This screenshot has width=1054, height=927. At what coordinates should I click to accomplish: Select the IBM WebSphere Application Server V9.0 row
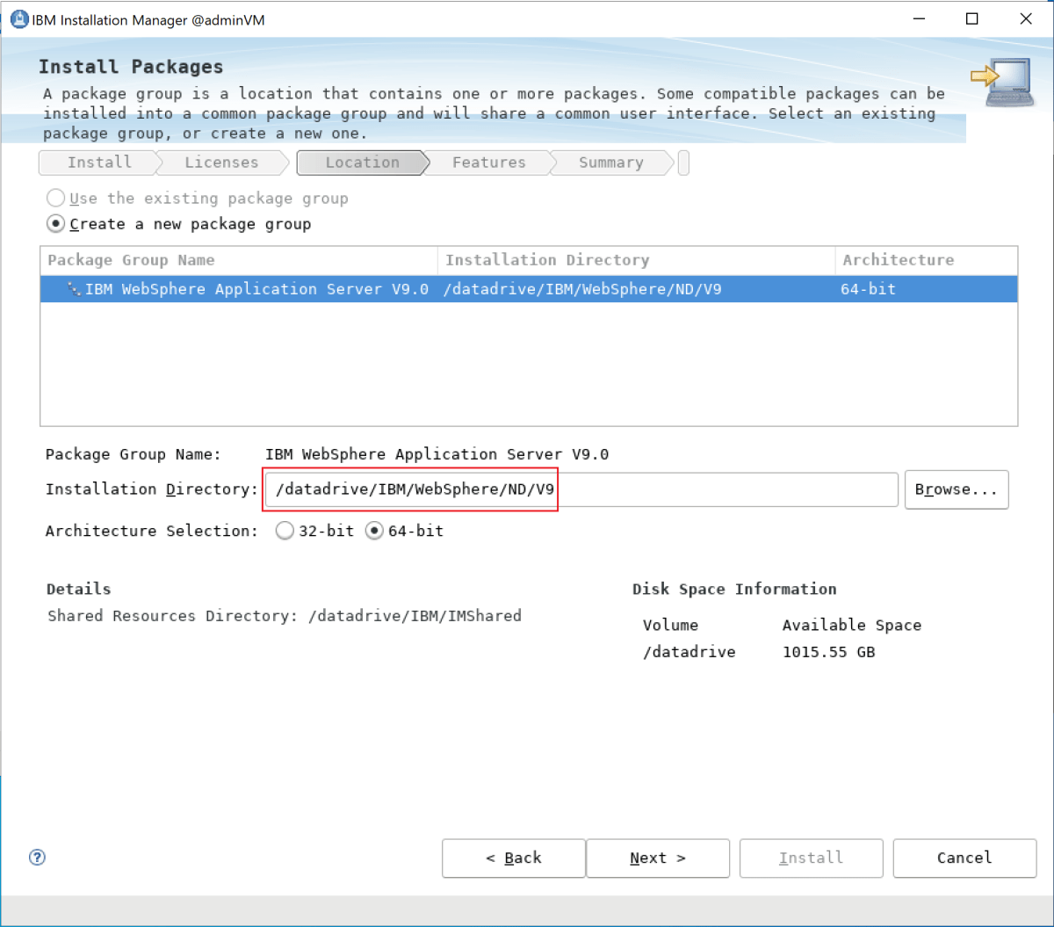pyautogui.click(x=263, y=288)
